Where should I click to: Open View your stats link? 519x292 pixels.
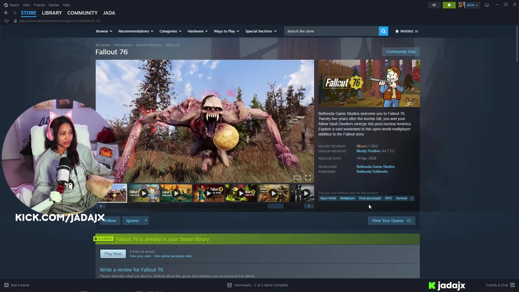click(x=140, y=256)
